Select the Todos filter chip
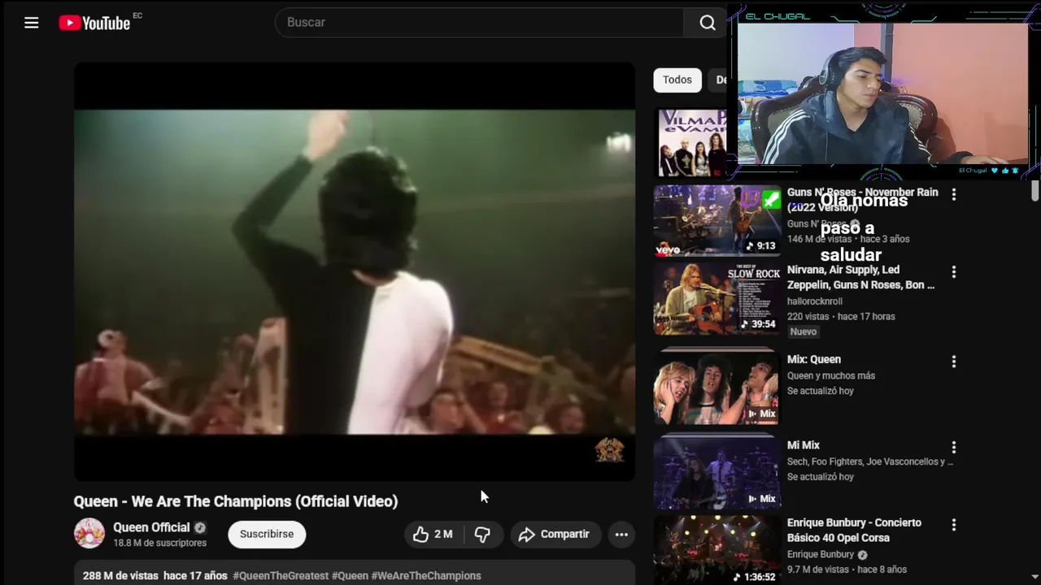1041x585 pixels. pyautogui.click(x=677, y=80)
